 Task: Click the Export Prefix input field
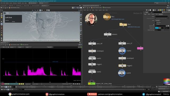click(160, 26)
